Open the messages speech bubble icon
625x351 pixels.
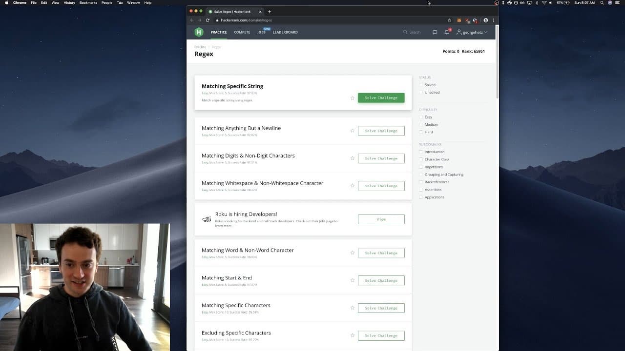[x=435, y=32]
